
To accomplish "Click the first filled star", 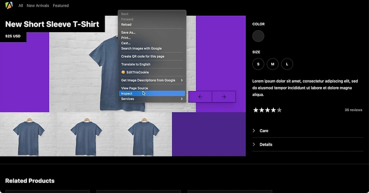I will pyautogui.click(x=256, y=110).
